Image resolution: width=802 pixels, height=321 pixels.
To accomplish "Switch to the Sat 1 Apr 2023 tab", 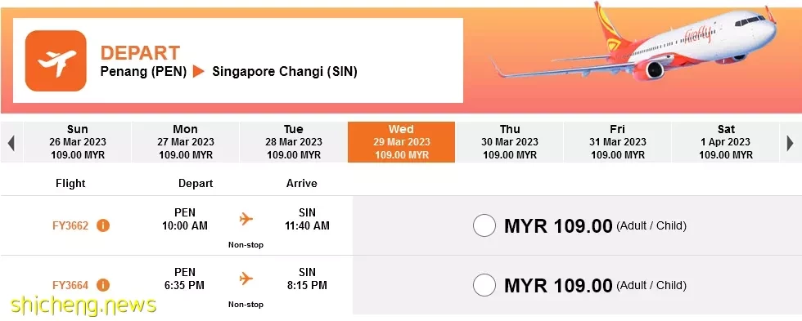I will [725, 142].
